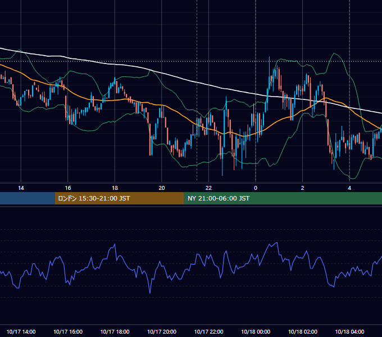Click the hour label 22 on chart axis
Viewport: 382px width, 337px height.
(x=208, y=188)
